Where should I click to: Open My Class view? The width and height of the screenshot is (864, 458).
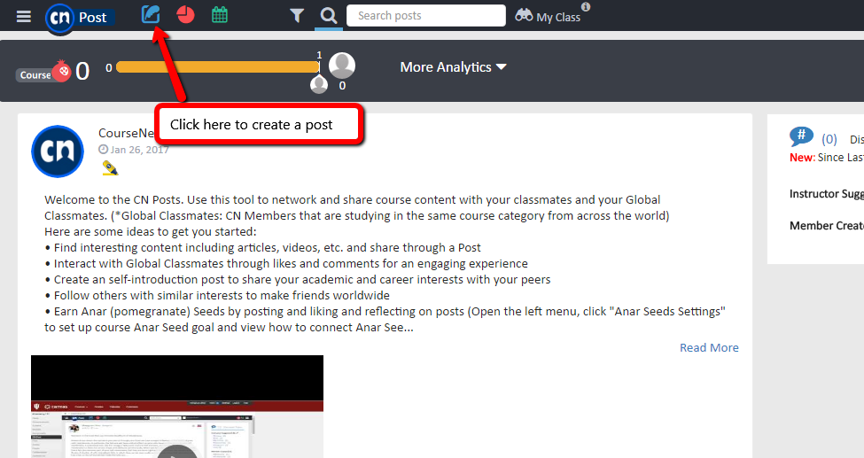(x=558, y=17)
